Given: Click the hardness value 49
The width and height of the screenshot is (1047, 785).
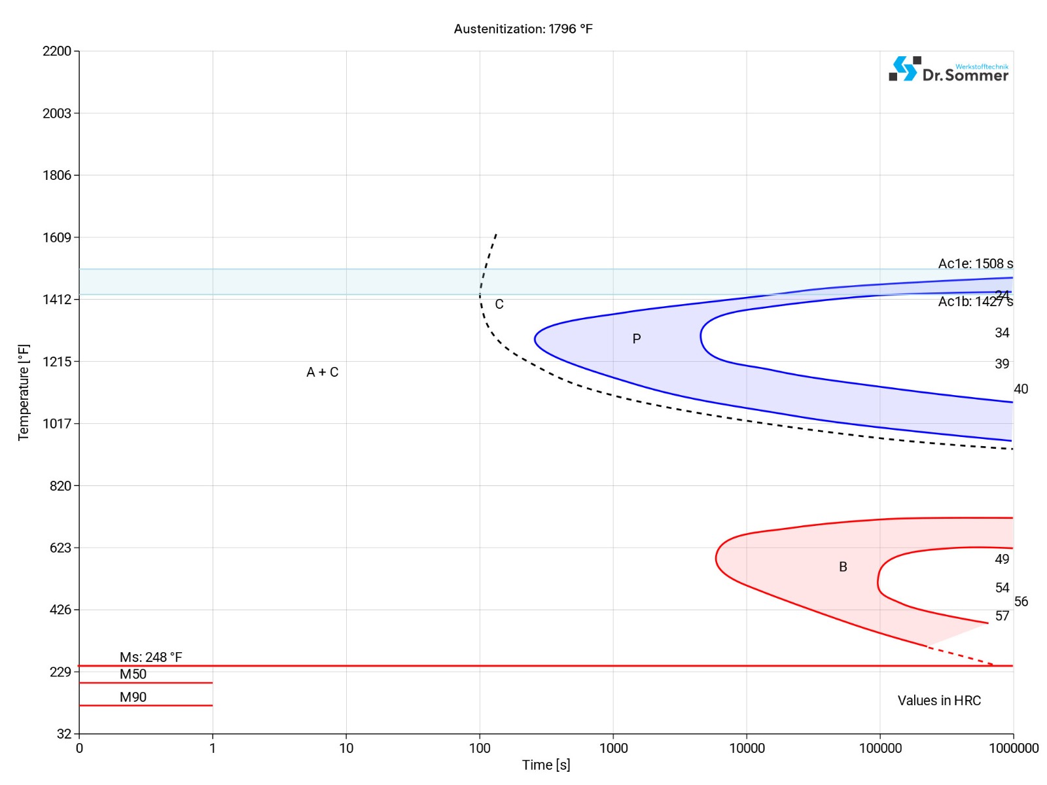Looking at the screenshot, I should 1002,559.
